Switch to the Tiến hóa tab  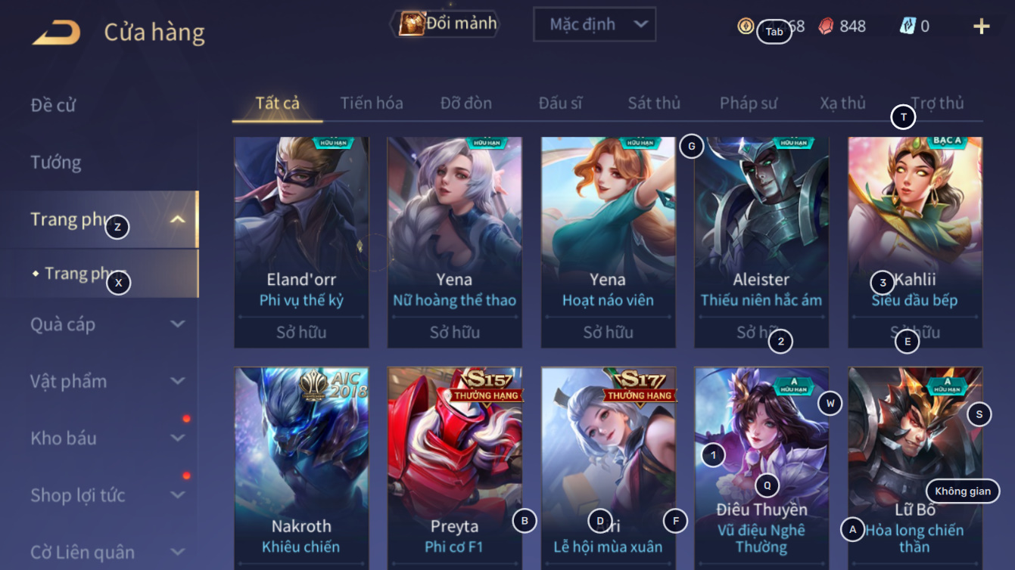[371, 104]
